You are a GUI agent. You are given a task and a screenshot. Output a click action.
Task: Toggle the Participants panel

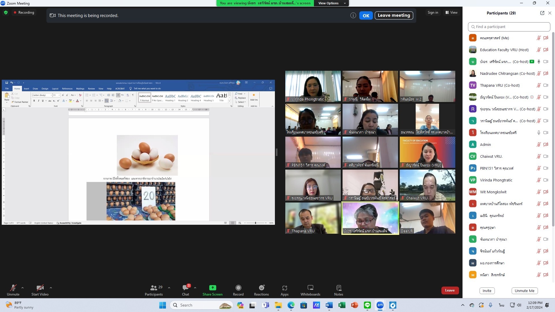point(154,288)
